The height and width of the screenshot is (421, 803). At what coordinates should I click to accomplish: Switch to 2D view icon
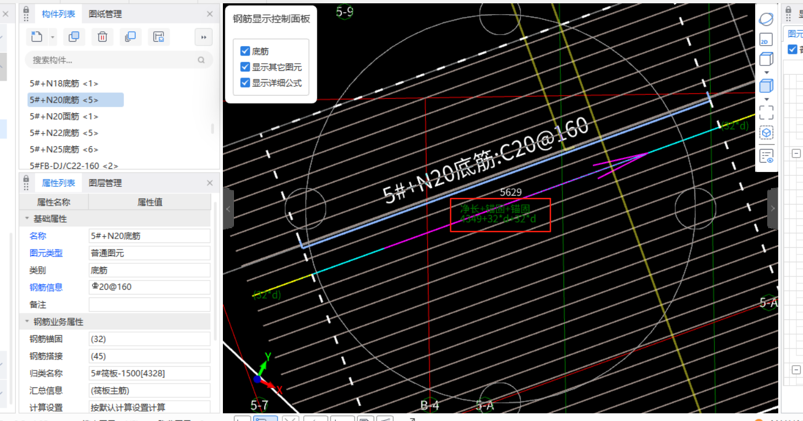pyautogui.click(x=766, y=40)
